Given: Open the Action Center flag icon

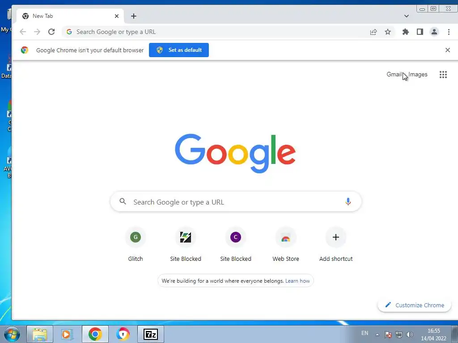Looking at the screenshot, I should click(x=388, y=335).
